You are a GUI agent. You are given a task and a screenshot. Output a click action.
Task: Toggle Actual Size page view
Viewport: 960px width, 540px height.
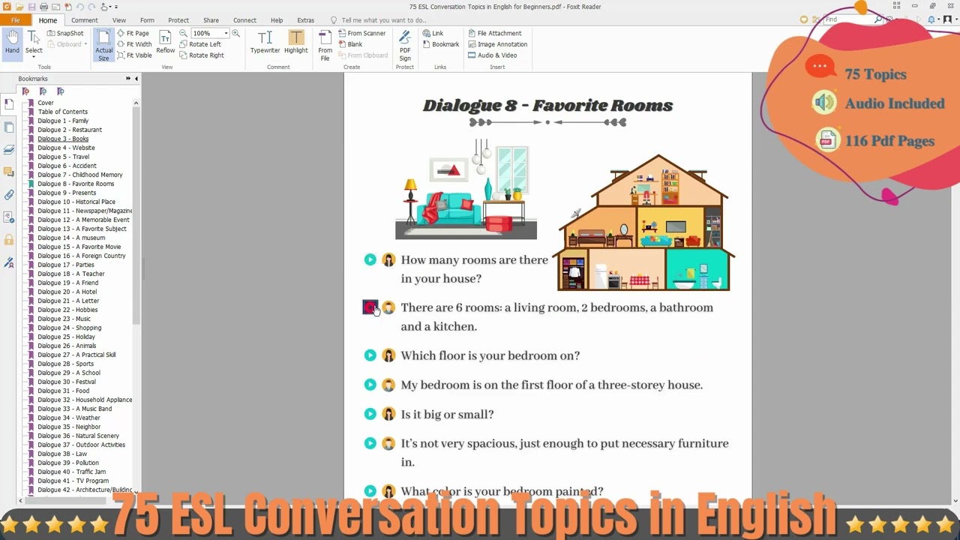click(x=103, y=45)
